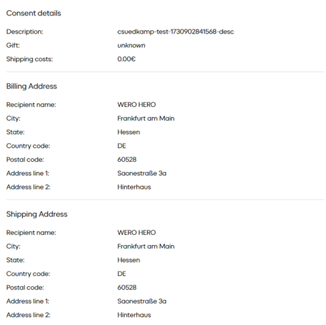Click the billing State value Hessen

pos(129,132)
